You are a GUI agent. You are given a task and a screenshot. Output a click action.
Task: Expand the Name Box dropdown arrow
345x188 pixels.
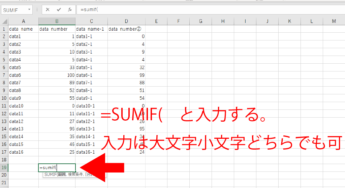pos(29,10)
